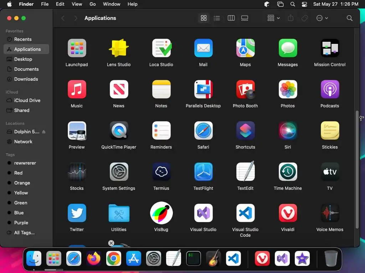Select the Time Machine app icon
The height and width of the screenshot is (273, 365).
pos(288,172)
